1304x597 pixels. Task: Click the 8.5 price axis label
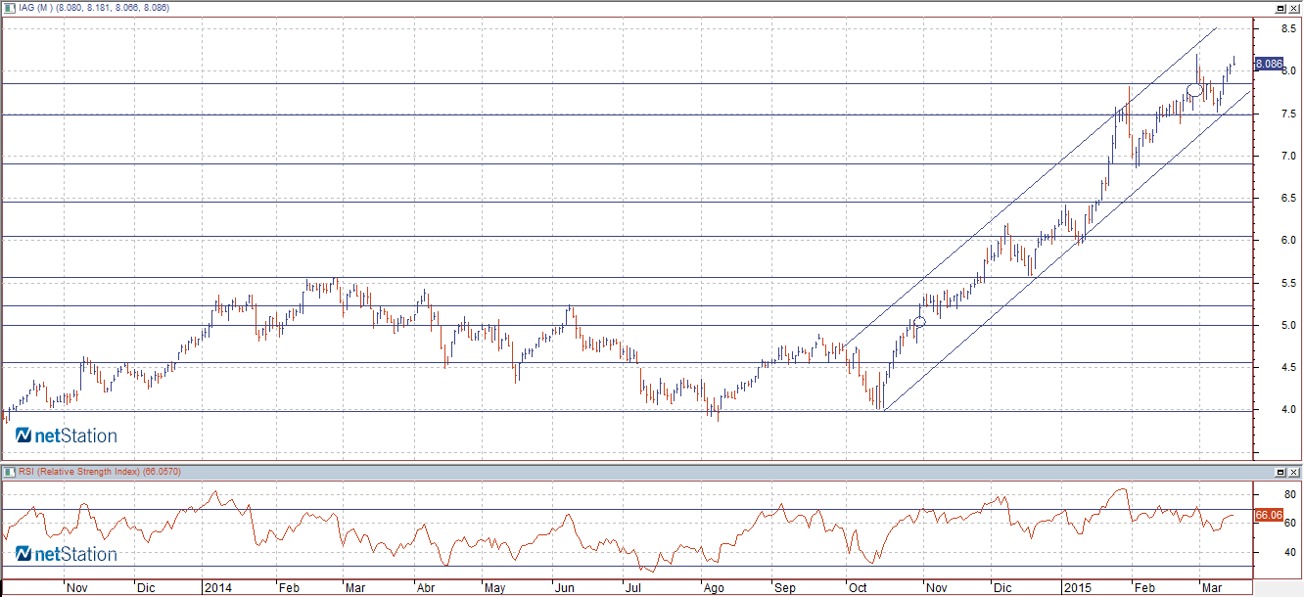1289,29
